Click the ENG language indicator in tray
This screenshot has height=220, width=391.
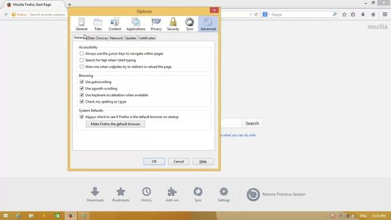(x=363, y=216)
